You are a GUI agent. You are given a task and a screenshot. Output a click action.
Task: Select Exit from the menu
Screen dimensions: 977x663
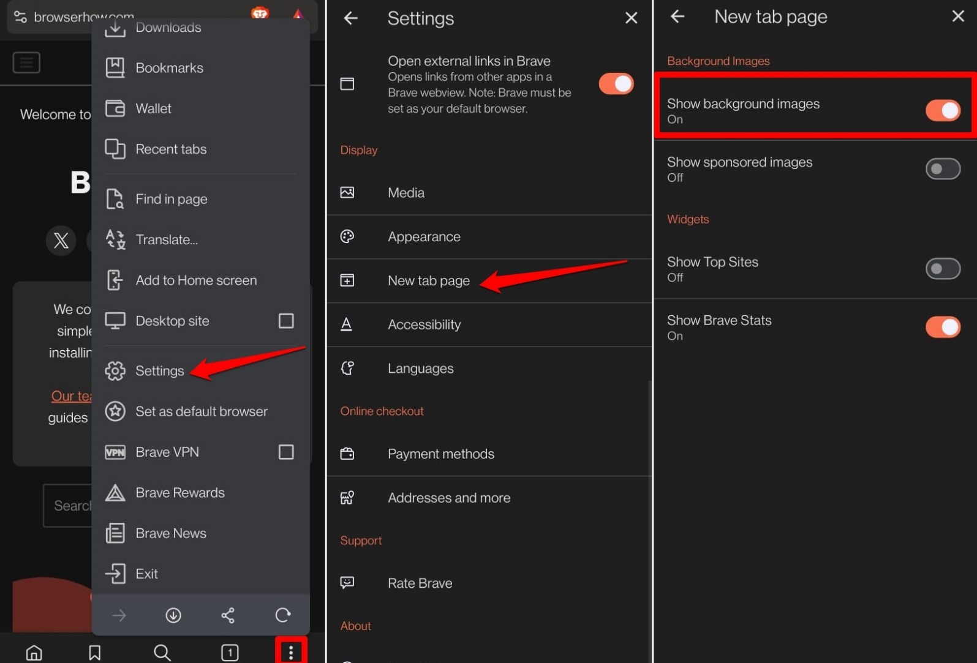[201, 574]
